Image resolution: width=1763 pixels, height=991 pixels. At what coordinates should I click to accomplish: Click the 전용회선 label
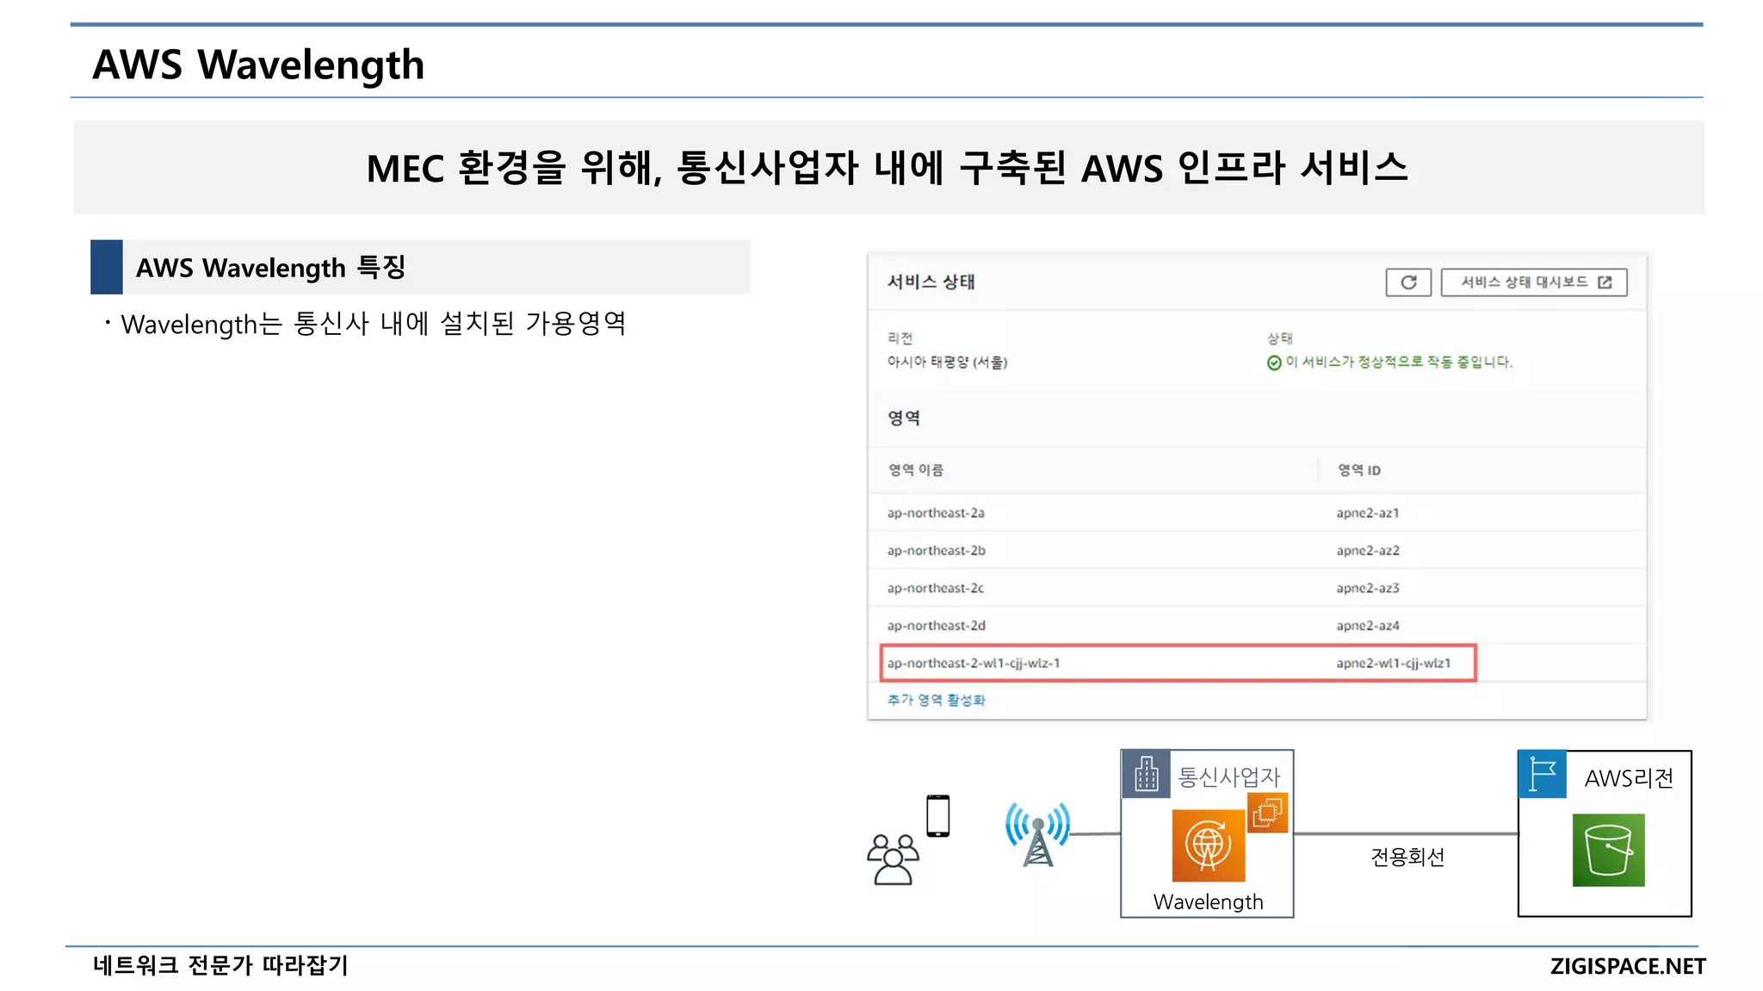1407,857
